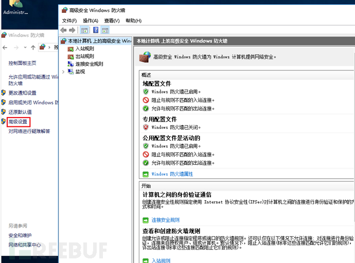This screenshot has height=263, width=355.
Task: Click the 域配置文件 heading text
Action: [157, 84]
